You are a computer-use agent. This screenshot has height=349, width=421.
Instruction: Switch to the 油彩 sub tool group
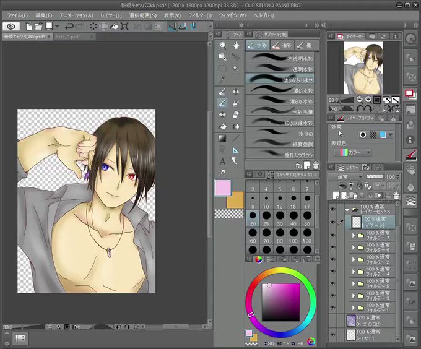282,45
